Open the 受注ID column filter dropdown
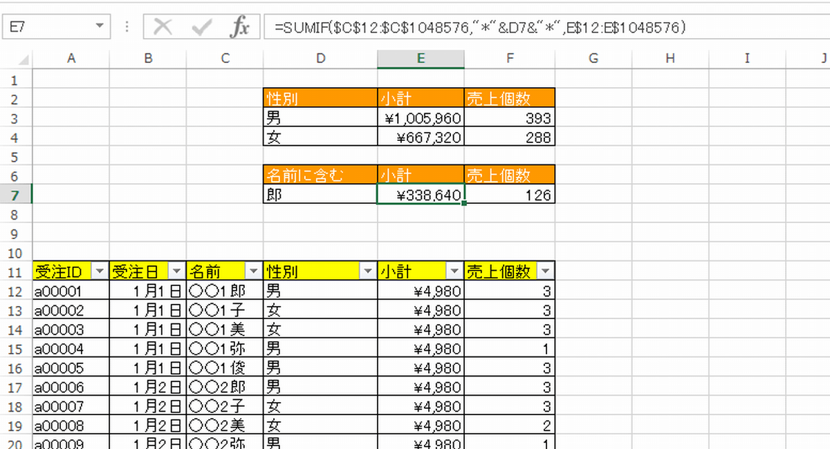Image resolution: width=830 pixels, height=449 pixels. pos(100,271)
